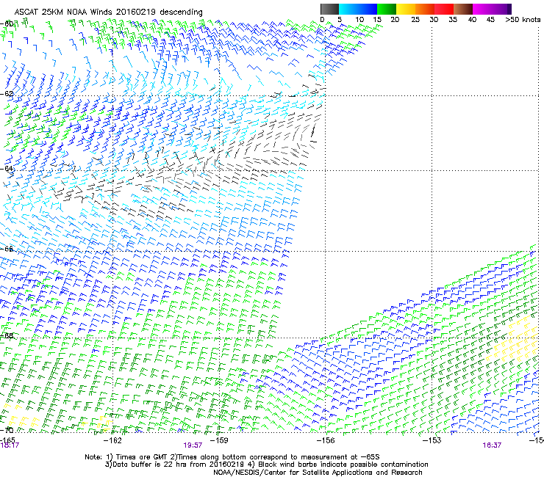The width and height of the screenshot is (544, 477).
Task: Click the purple time stamp "19:57"
Action: click(193, 445)
